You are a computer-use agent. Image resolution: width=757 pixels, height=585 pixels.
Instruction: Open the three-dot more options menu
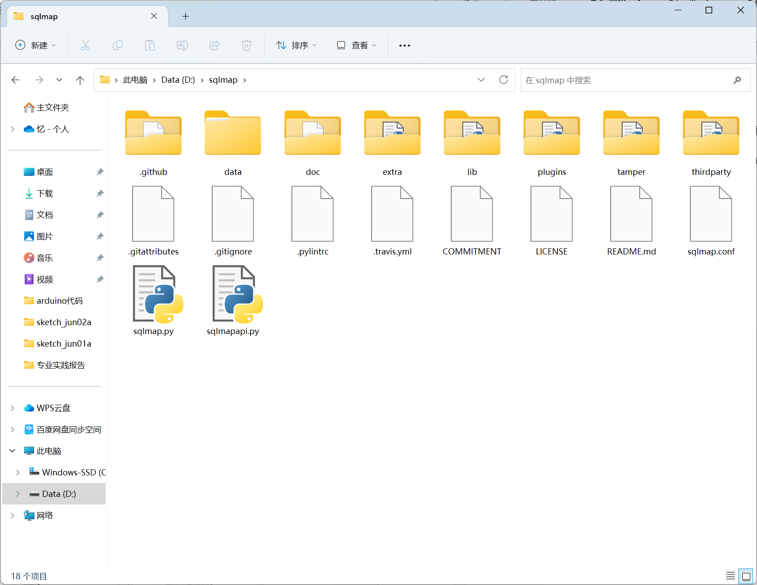(x=405, y=45)
